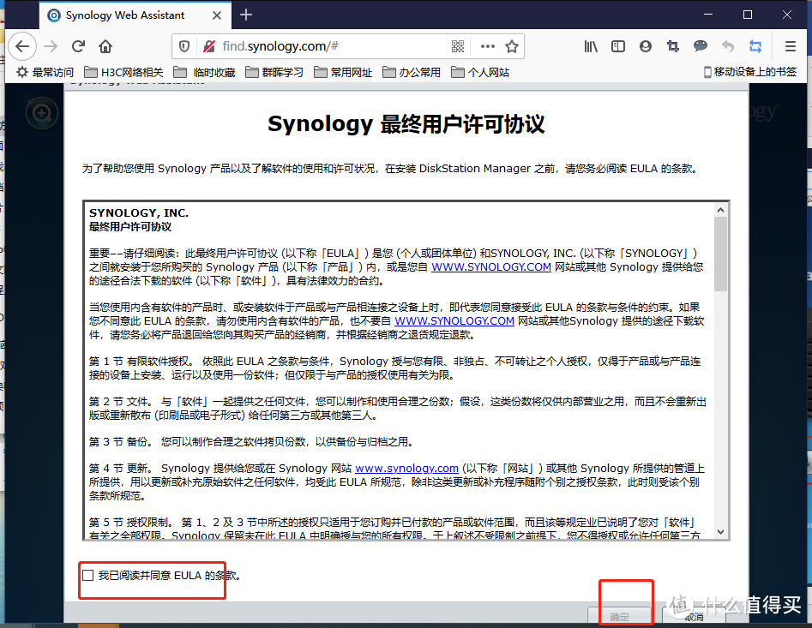Bookmark this page with the star icon

[x=512, y=46]
